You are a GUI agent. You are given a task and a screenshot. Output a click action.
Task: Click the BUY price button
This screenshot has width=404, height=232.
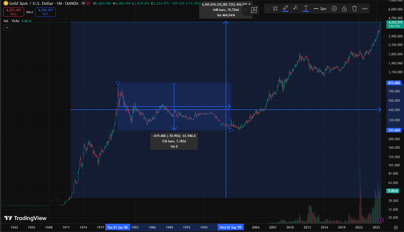coord(45,12)
